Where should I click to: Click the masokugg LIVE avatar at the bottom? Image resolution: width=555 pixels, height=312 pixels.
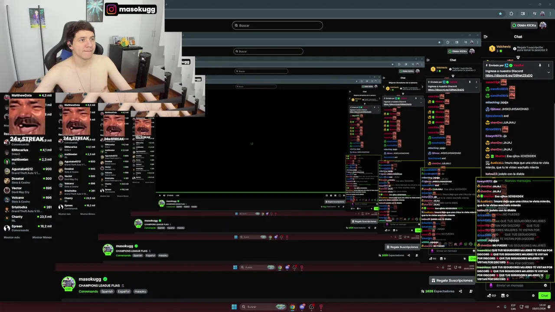(68, 284)
